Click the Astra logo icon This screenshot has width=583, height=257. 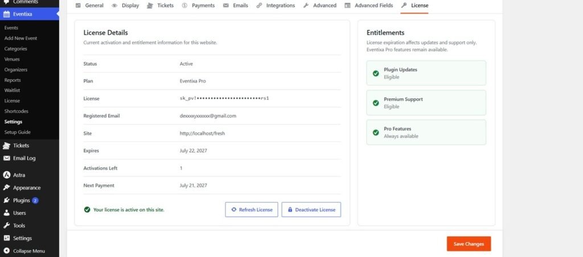point(6,175)
